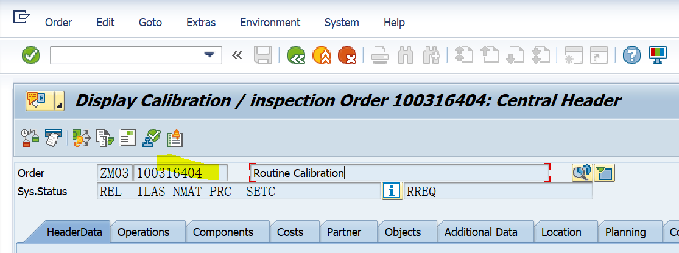
Task: Open the Extras menu
Action: 201,23
